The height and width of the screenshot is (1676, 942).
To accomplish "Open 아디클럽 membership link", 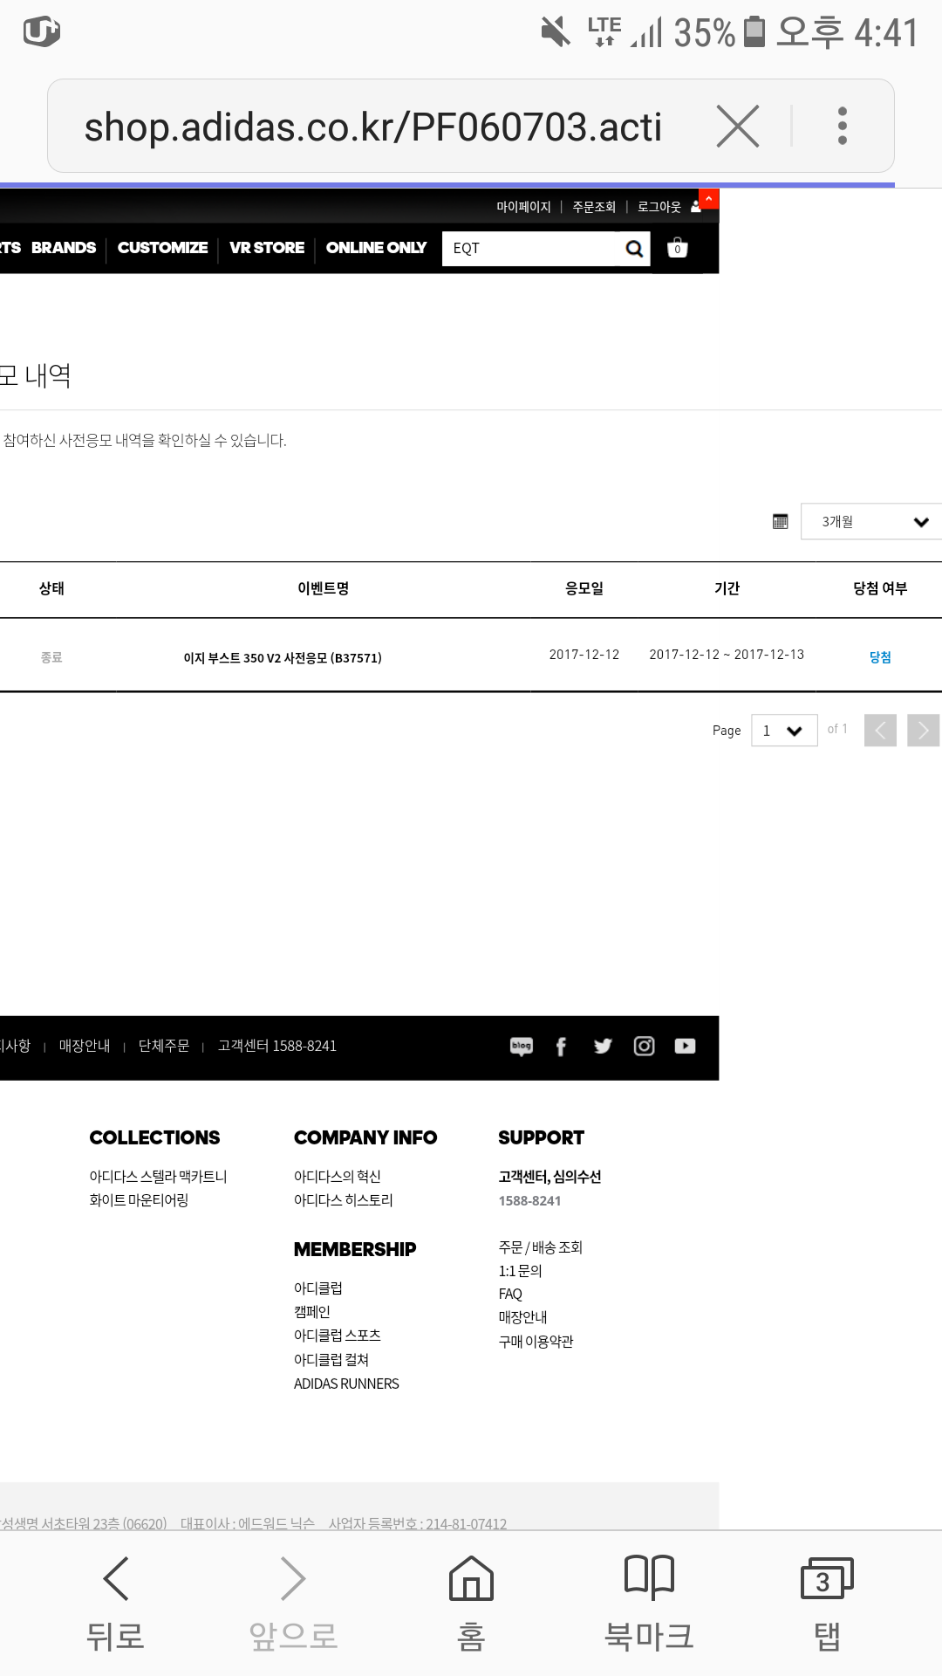I will click(318, 1288).
